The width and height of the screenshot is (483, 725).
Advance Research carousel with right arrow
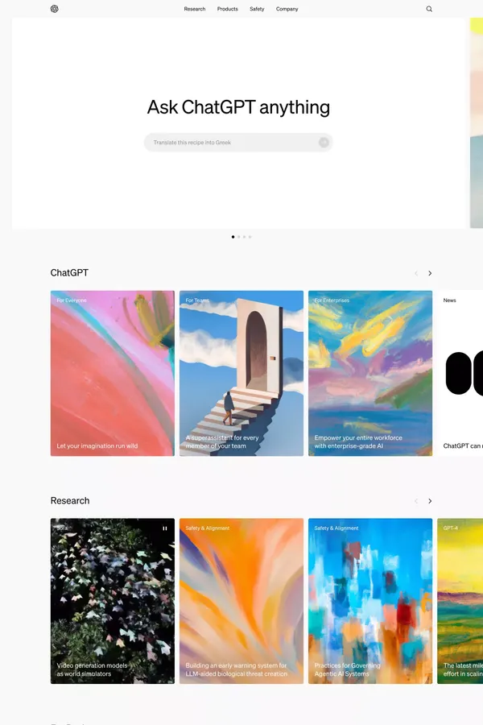coord(430,501)
